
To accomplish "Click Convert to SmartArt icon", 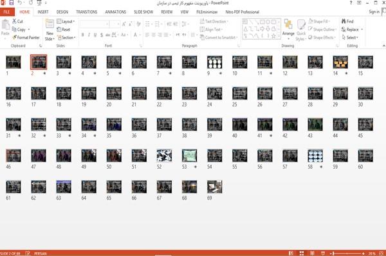I will coord(202,37).
